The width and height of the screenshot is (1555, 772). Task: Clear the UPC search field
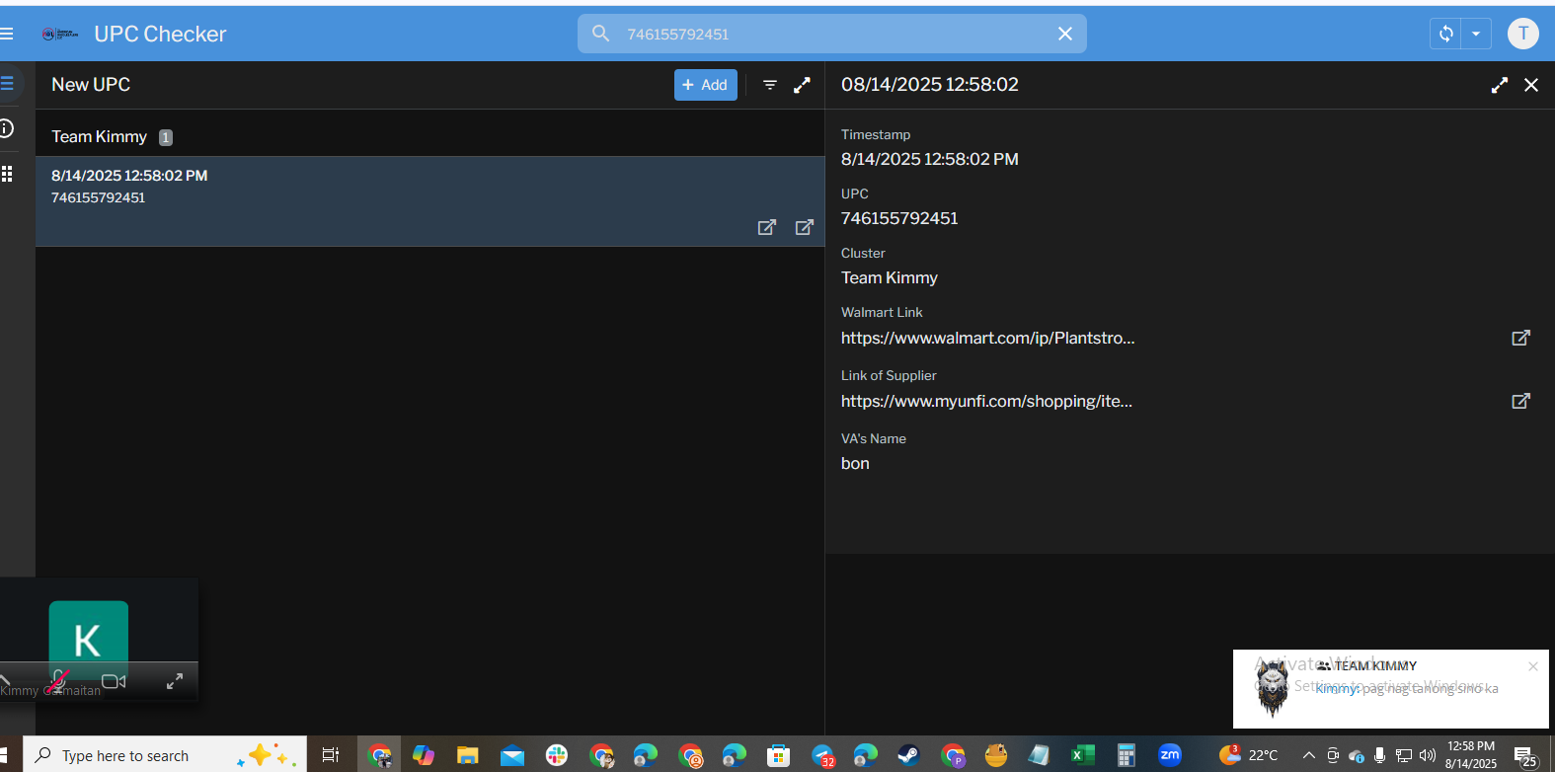[1064, 34]
